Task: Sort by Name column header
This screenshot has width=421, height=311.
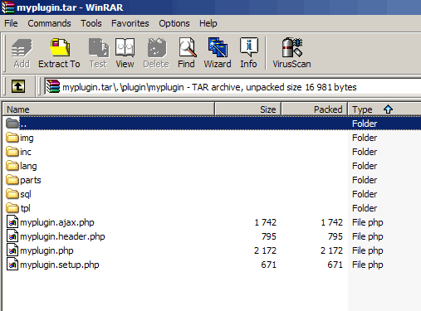Action: (109, 109)
